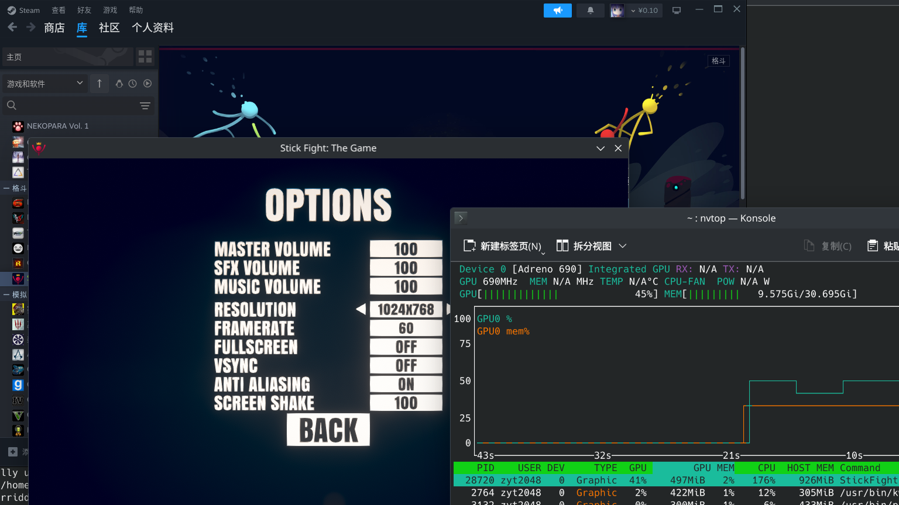
Task: Click the FRAMERATE 60 value box
Action: [406, 328]
